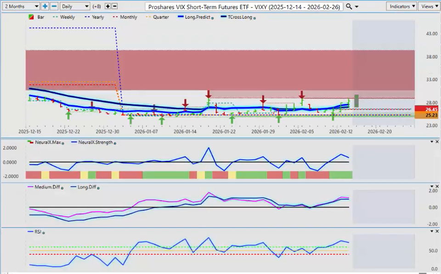Open the Daily interval dropdown
Screen dimensions: 441x274
pos(74,6)
